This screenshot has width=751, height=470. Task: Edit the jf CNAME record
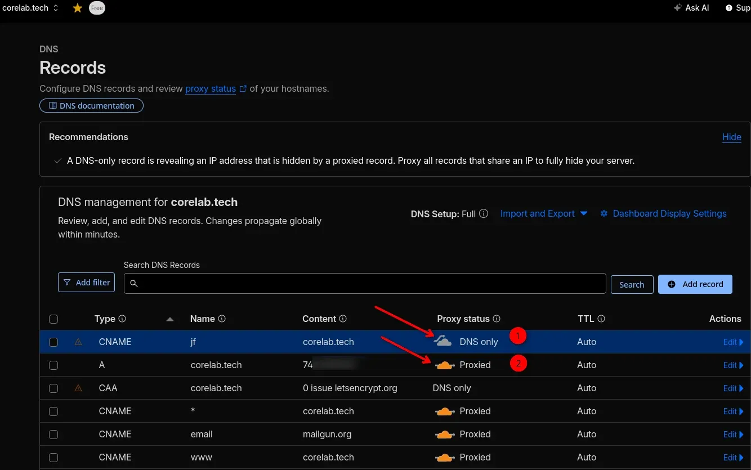733,342
